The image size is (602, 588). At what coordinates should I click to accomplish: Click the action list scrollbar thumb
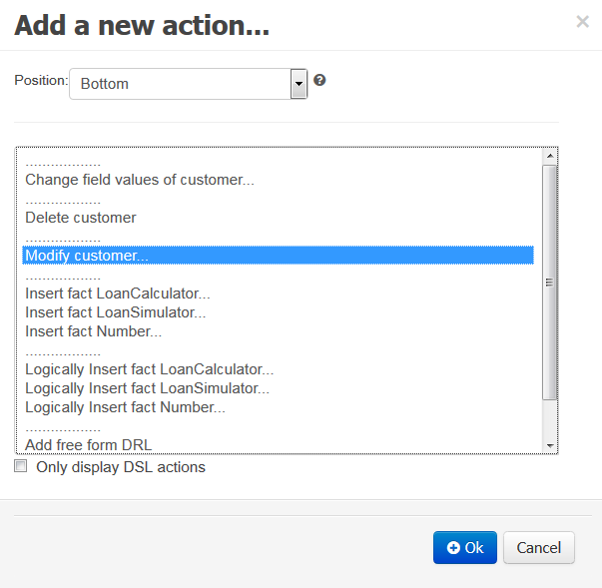coord(549,283)
